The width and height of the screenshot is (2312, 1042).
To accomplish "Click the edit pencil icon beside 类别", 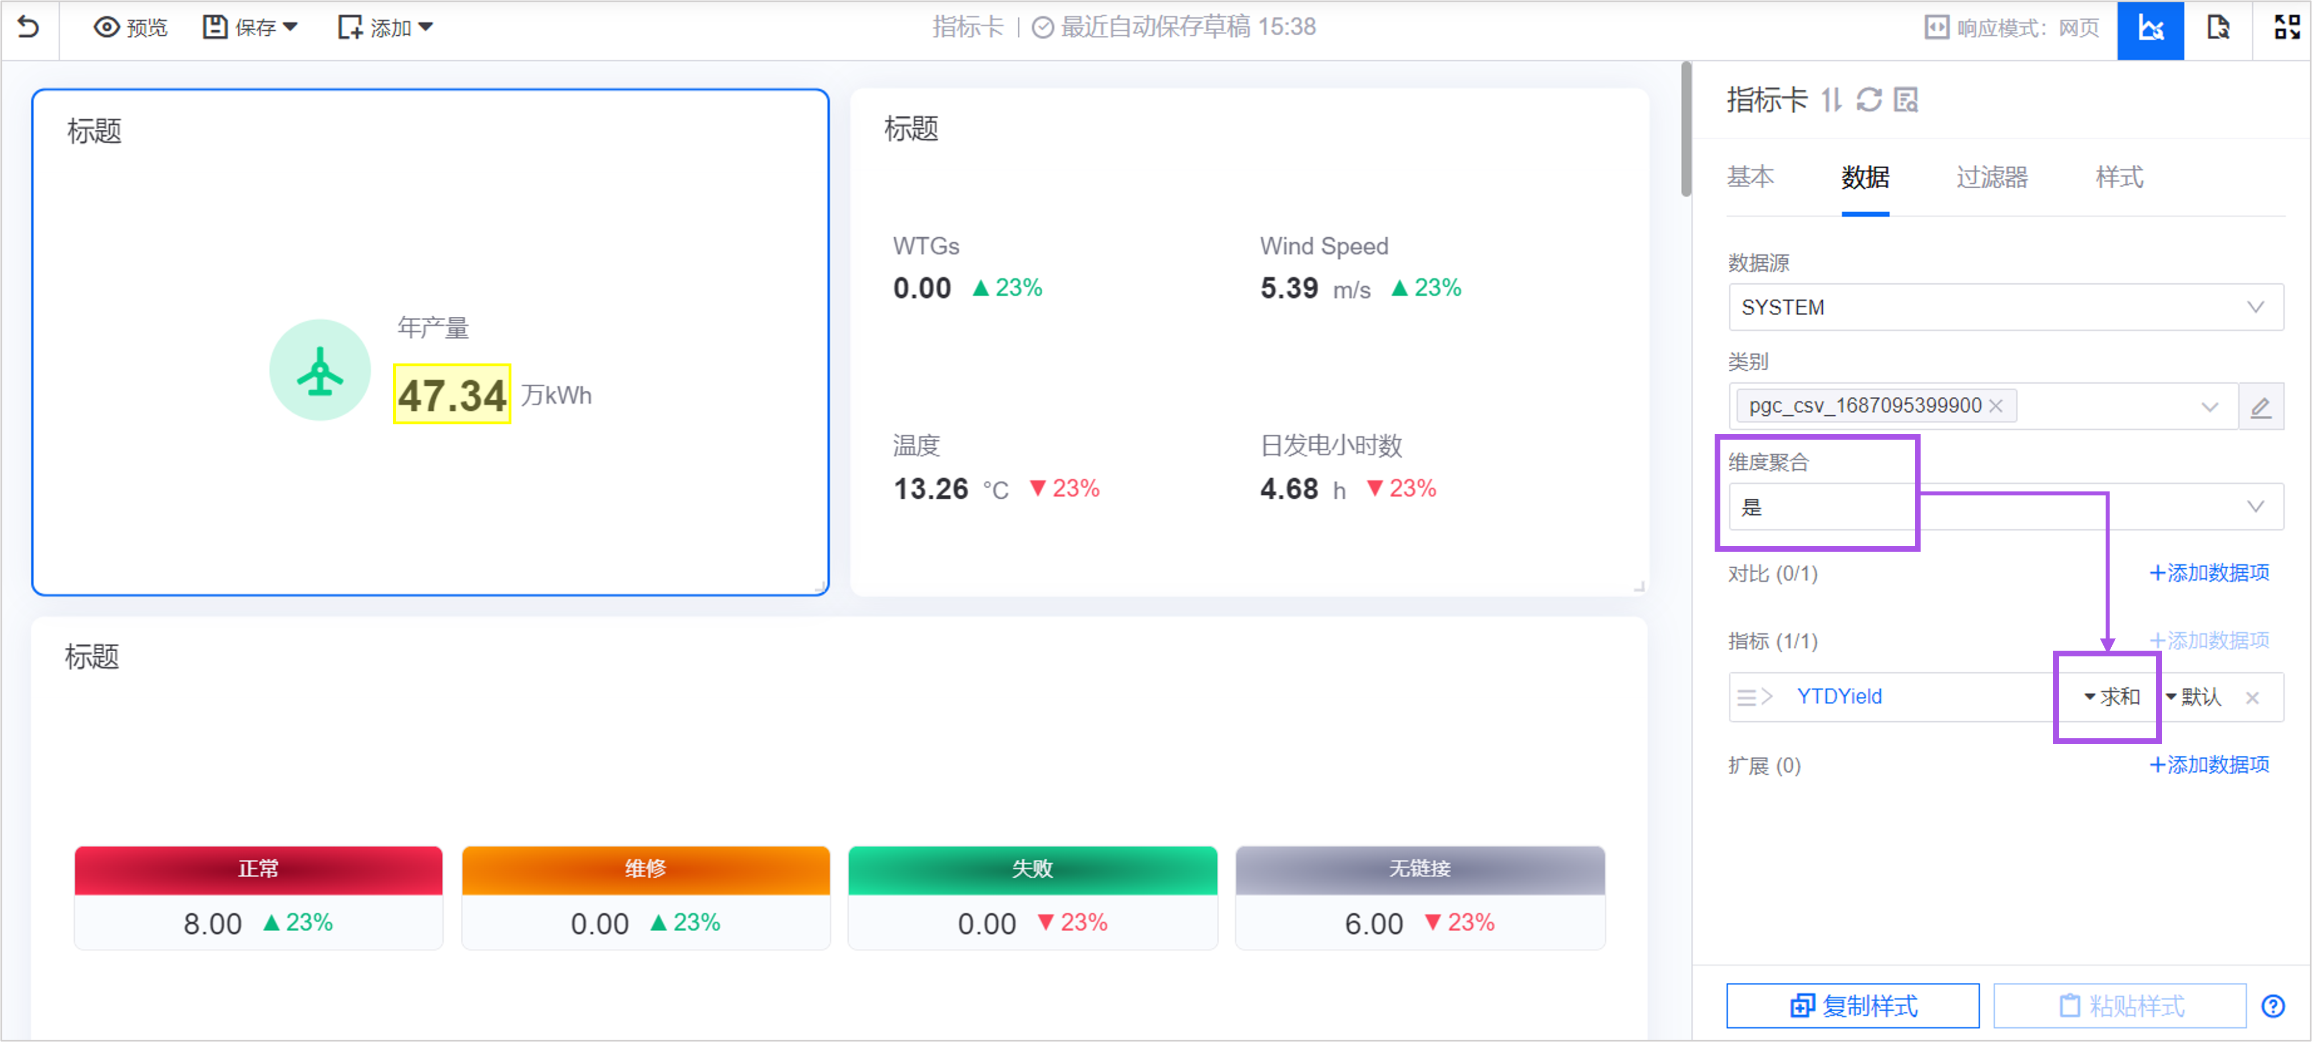I will click(2260, 407).
